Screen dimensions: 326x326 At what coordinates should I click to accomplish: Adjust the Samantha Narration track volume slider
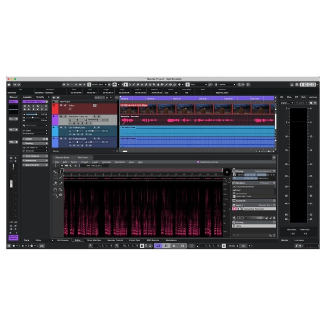click(93, 120)
